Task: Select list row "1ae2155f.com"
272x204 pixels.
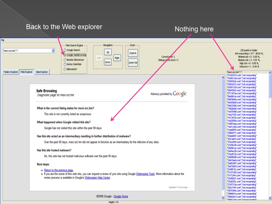Action: tap(248, 115)
